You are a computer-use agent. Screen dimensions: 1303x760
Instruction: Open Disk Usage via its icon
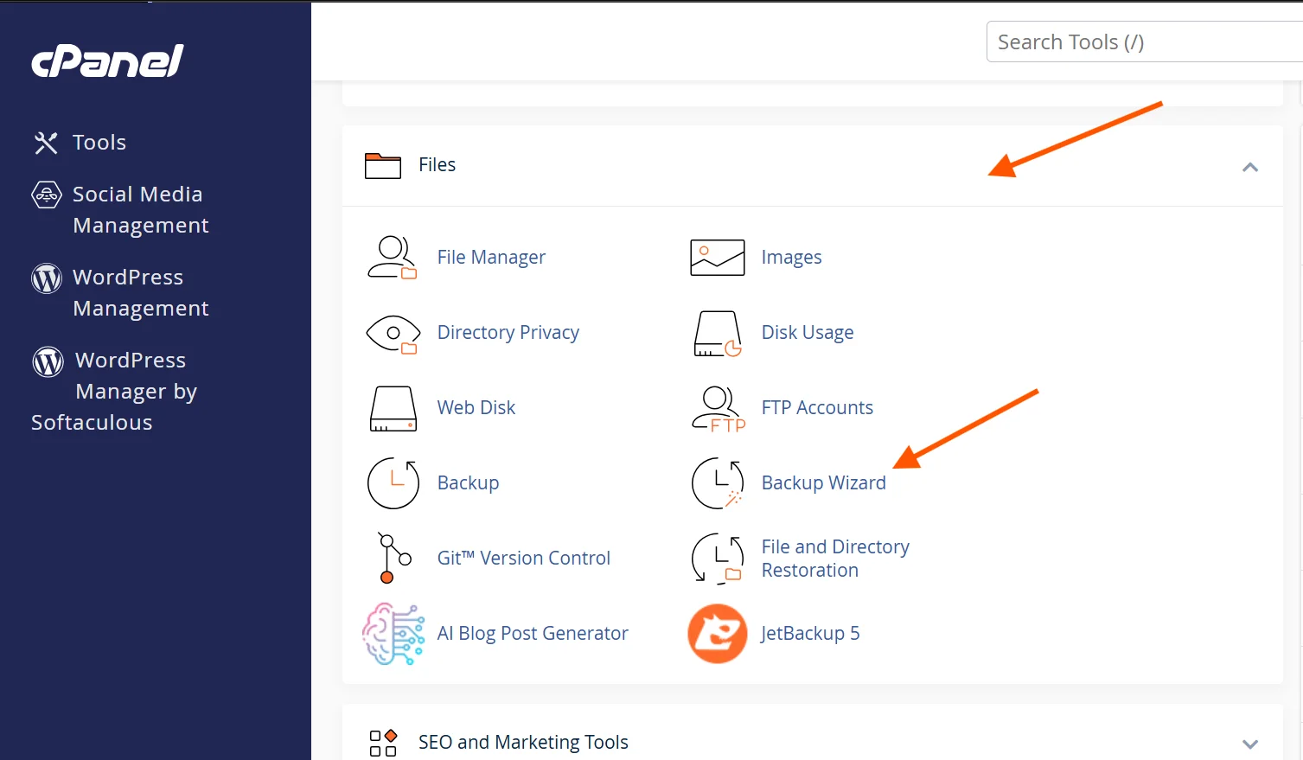[717, 333]
